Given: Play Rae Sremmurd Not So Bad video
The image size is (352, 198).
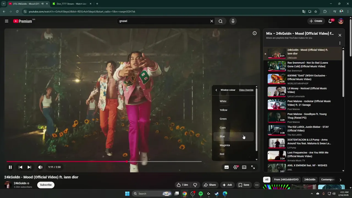Looking at the screenshot, I should pyautogui.click(x=302, y=66).
